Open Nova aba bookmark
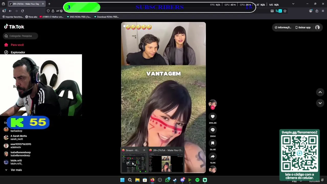The width and height of the screenshot is (327, 184). coord(31,17)
